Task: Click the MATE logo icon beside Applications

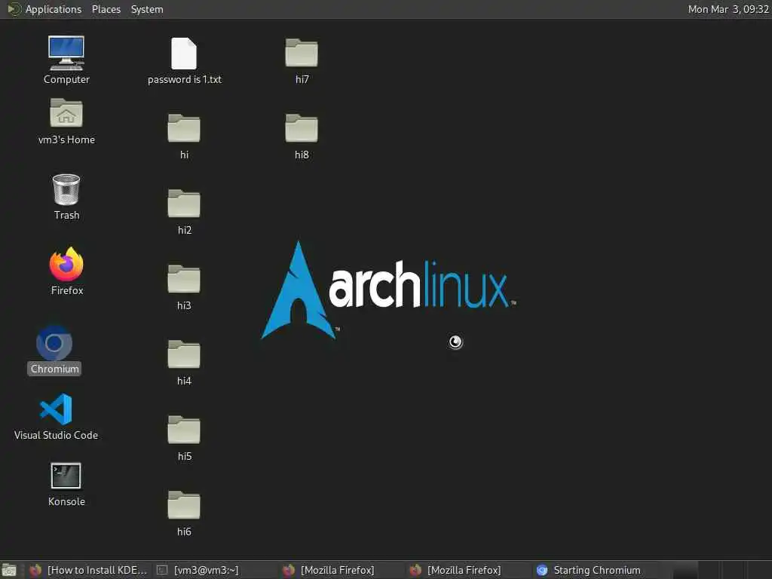Action: [x=14, y=9]
